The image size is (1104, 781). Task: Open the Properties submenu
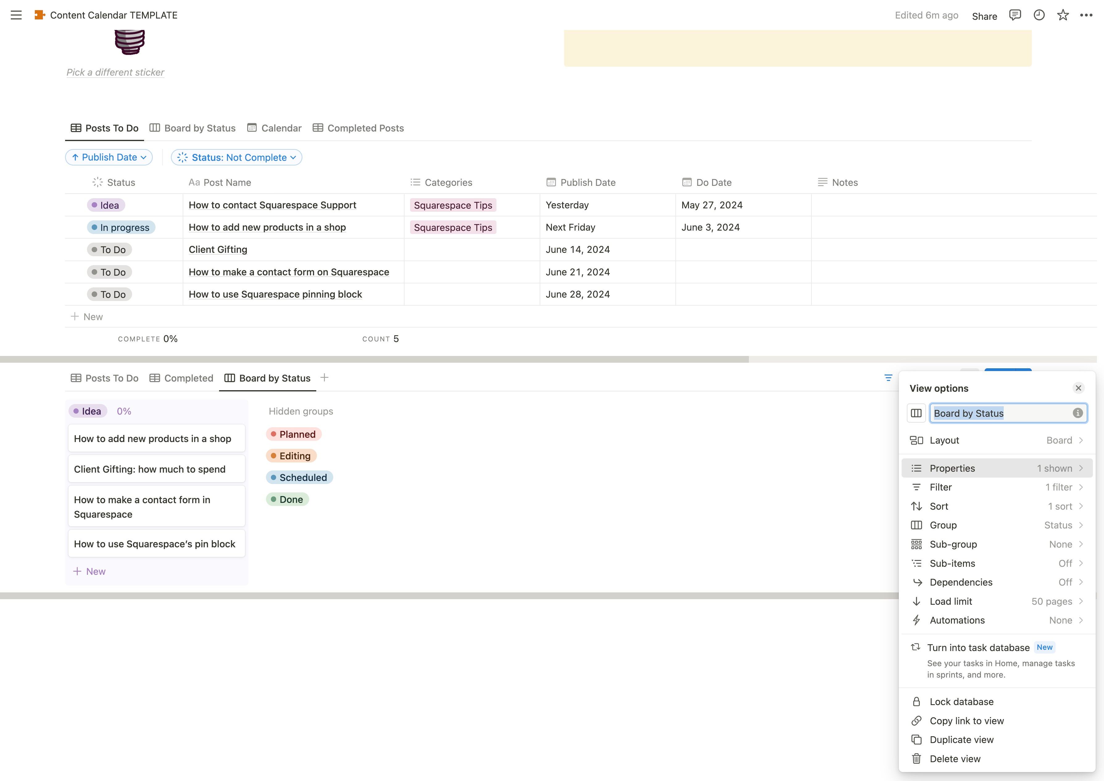[996, 468]
